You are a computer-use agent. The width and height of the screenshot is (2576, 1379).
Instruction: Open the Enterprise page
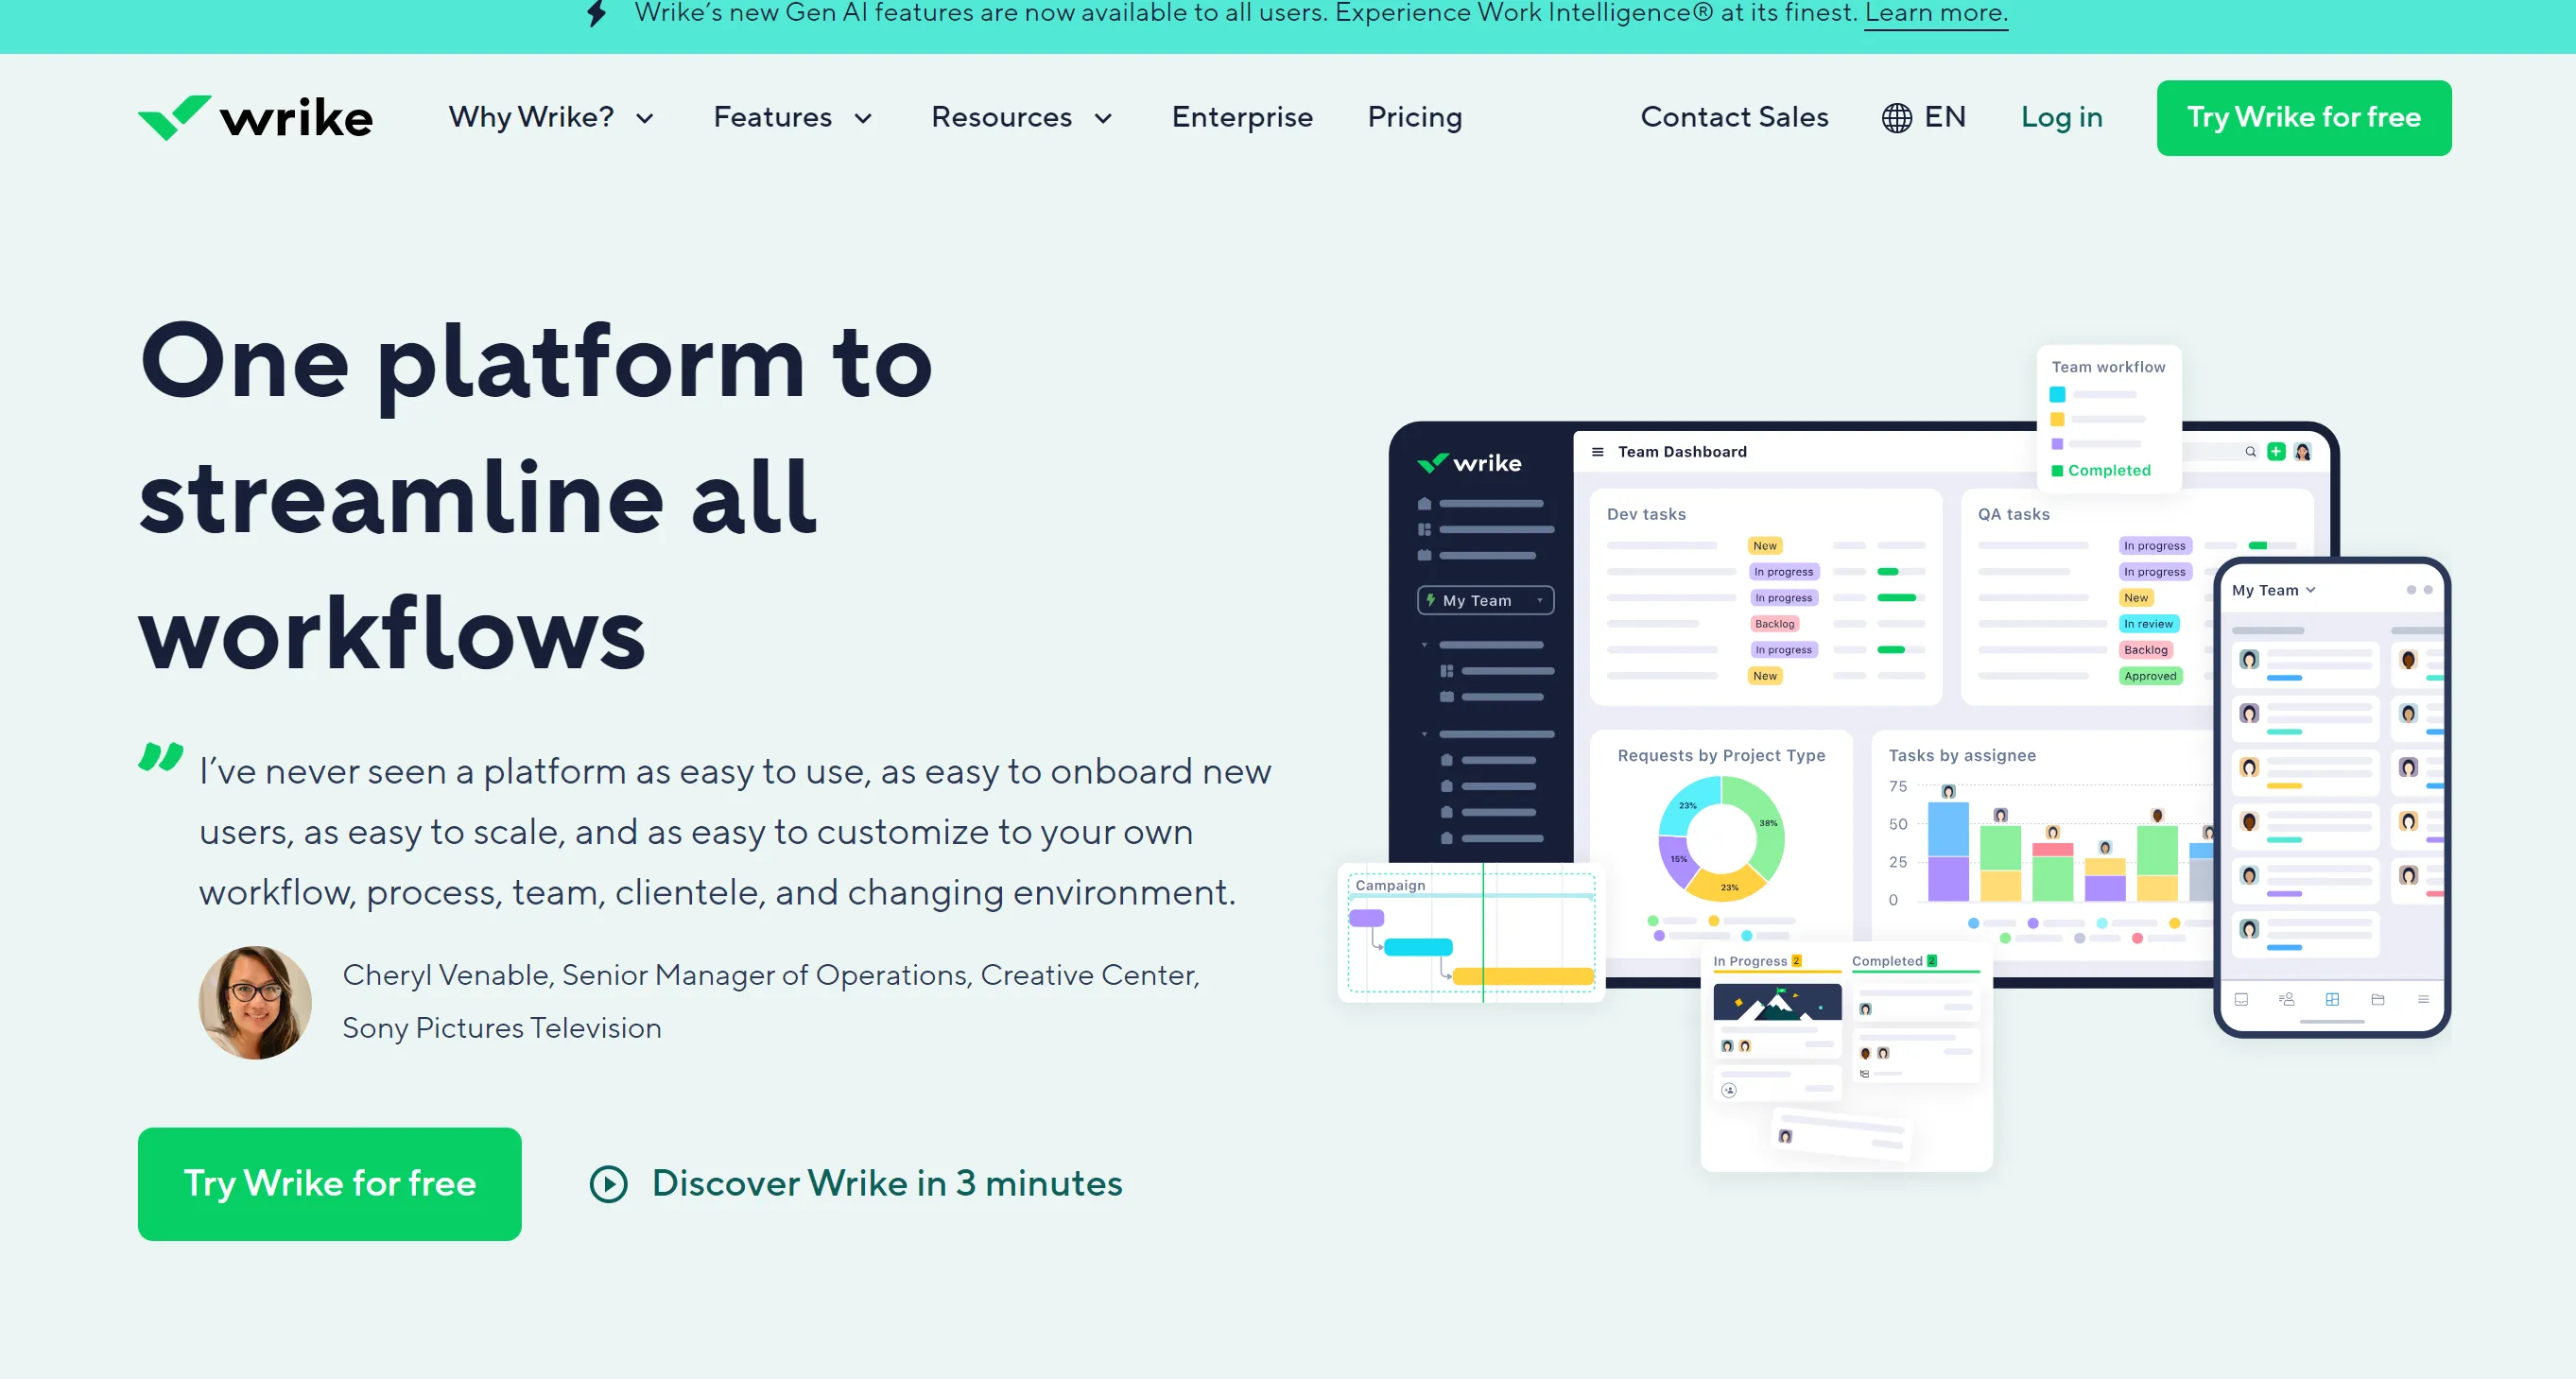point(1242,117)
